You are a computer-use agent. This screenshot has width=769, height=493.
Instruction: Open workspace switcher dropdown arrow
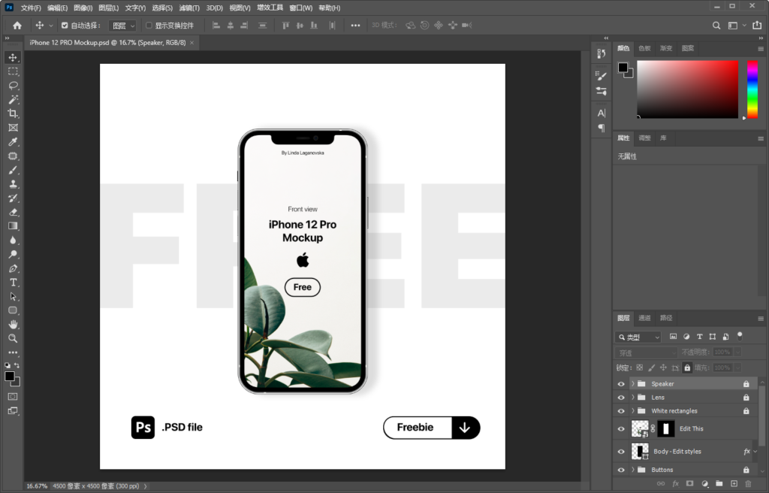[744, 26]
